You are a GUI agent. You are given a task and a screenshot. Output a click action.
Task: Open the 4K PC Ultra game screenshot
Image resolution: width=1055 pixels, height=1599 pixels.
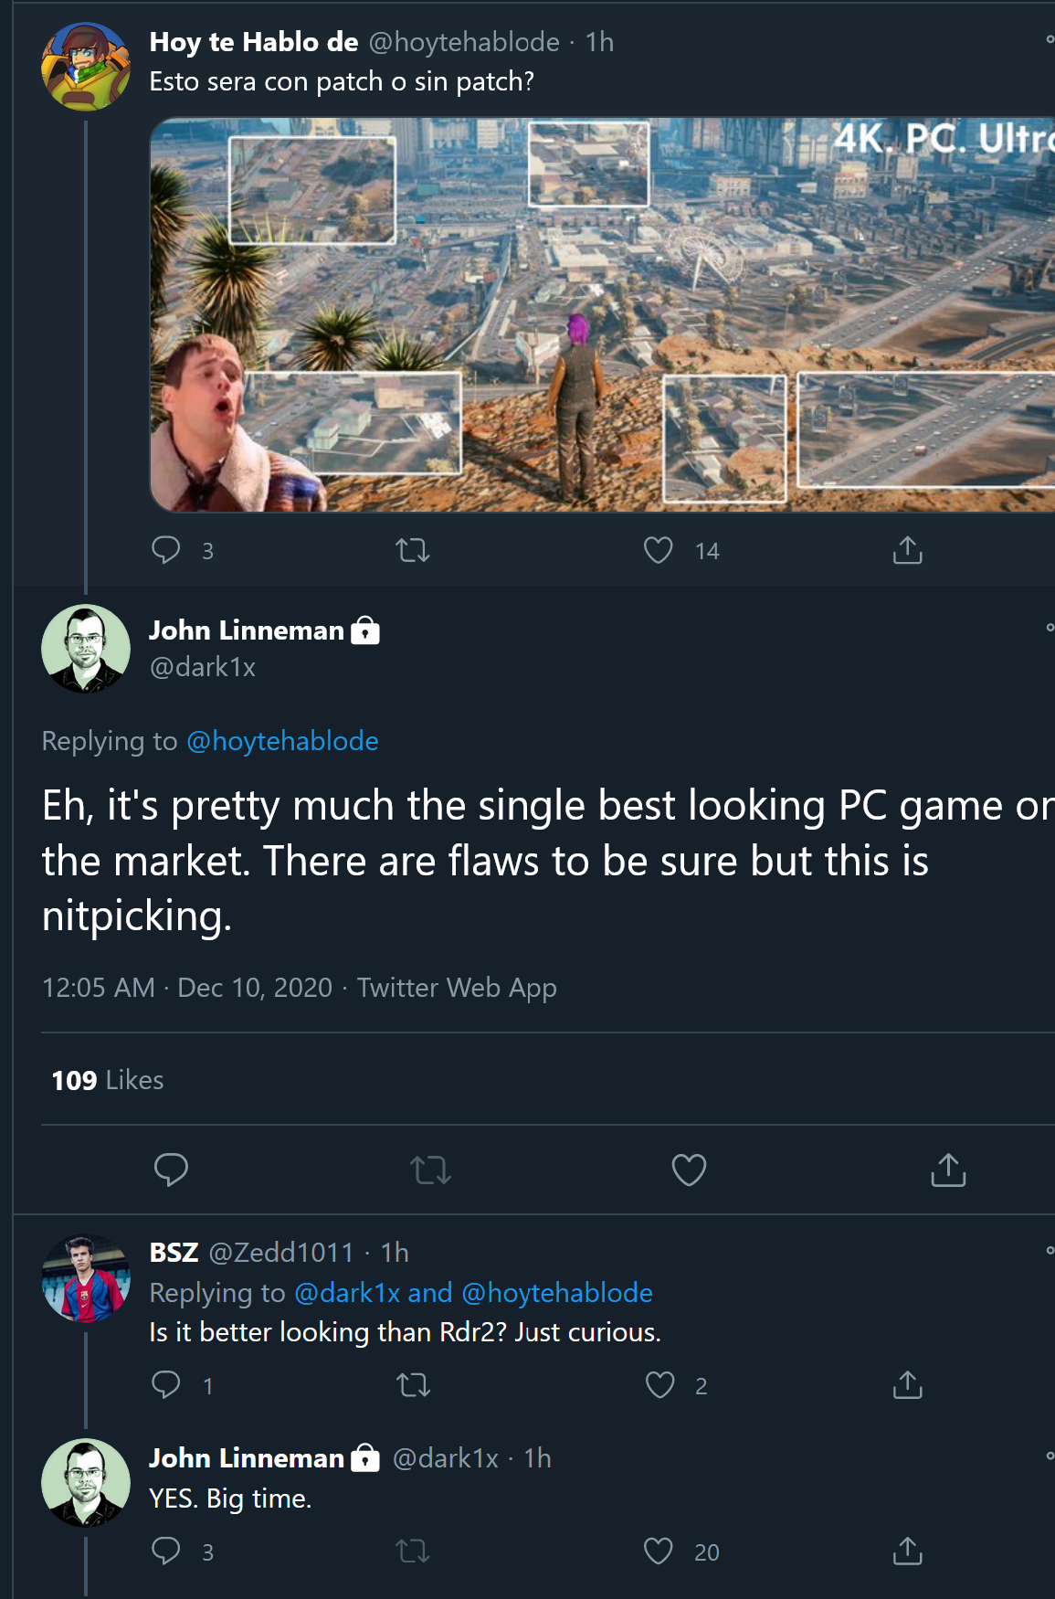tap(603, 314)
